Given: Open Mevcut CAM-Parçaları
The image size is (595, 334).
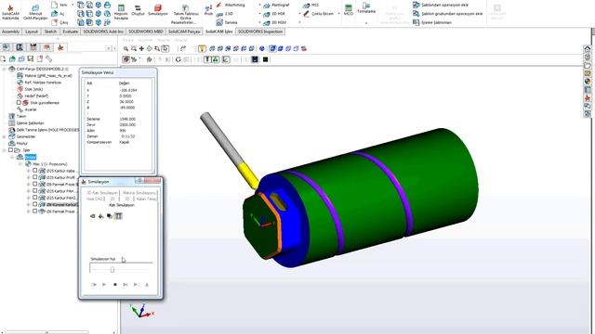Looking at the screenshot, I should [35, 11].
